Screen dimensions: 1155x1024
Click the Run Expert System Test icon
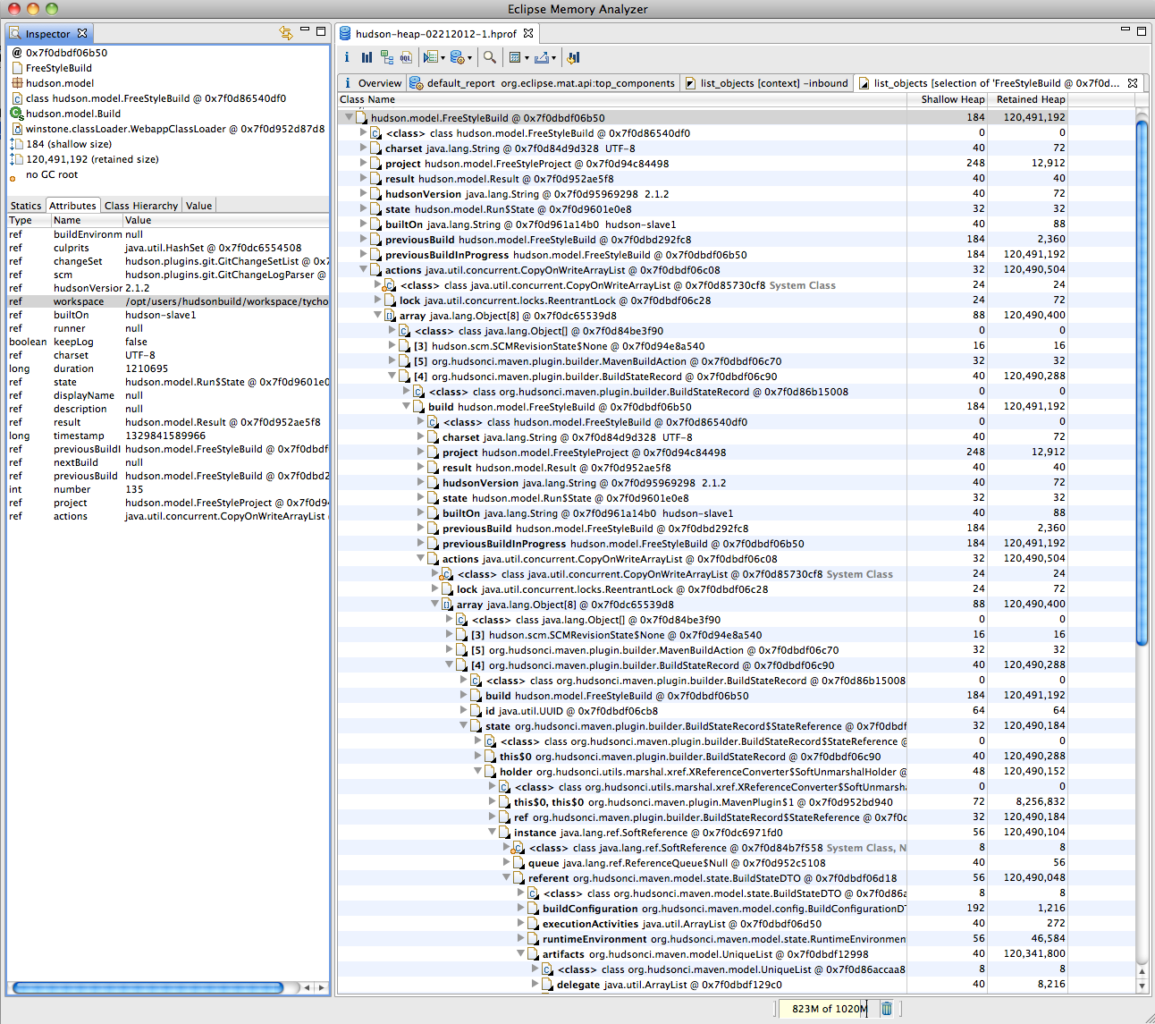click(x=430, y=57)
